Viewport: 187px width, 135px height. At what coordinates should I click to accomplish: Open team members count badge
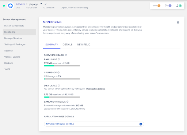click(179, 6)
